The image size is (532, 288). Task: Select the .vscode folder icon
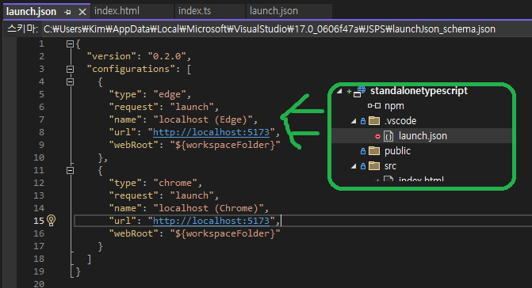(x=374, y=121)
